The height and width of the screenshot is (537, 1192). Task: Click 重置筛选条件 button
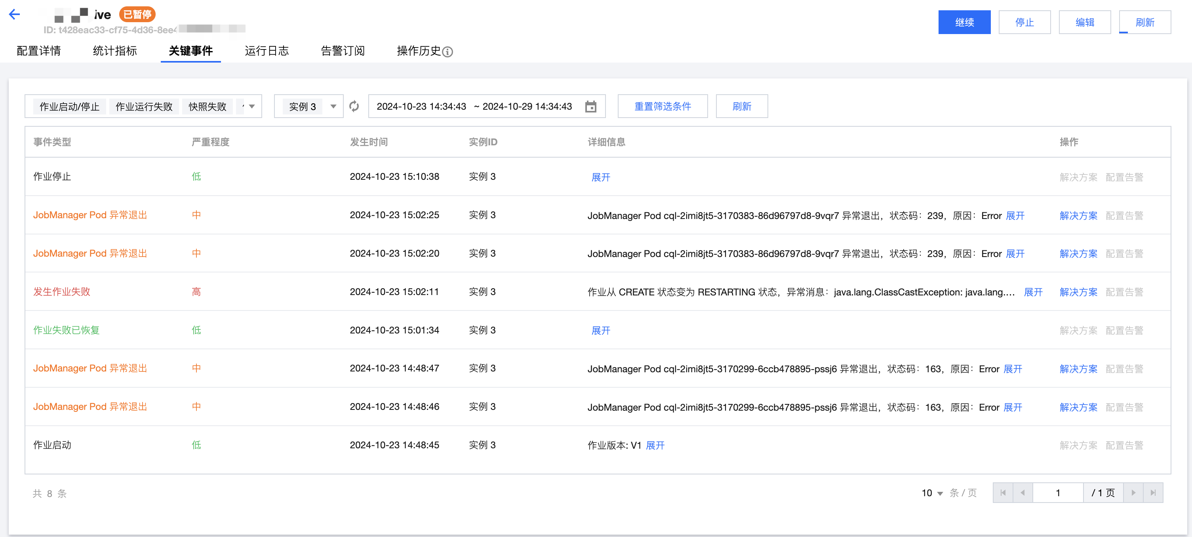662,107
